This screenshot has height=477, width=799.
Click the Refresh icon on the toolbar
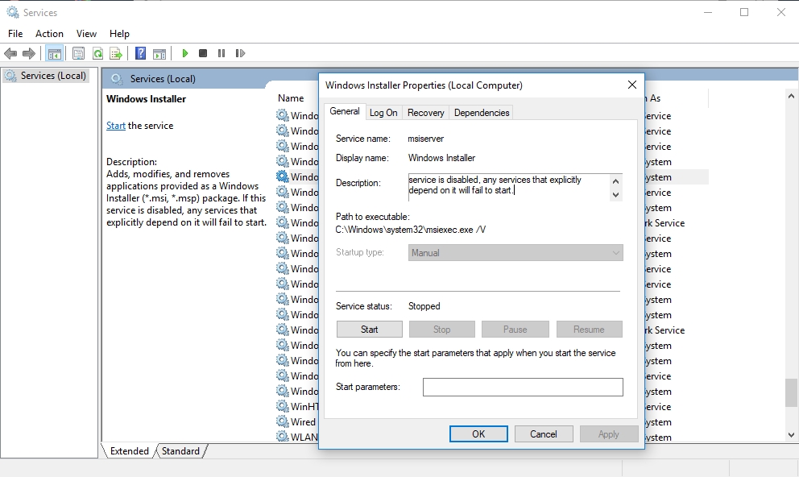click(97, 53)
